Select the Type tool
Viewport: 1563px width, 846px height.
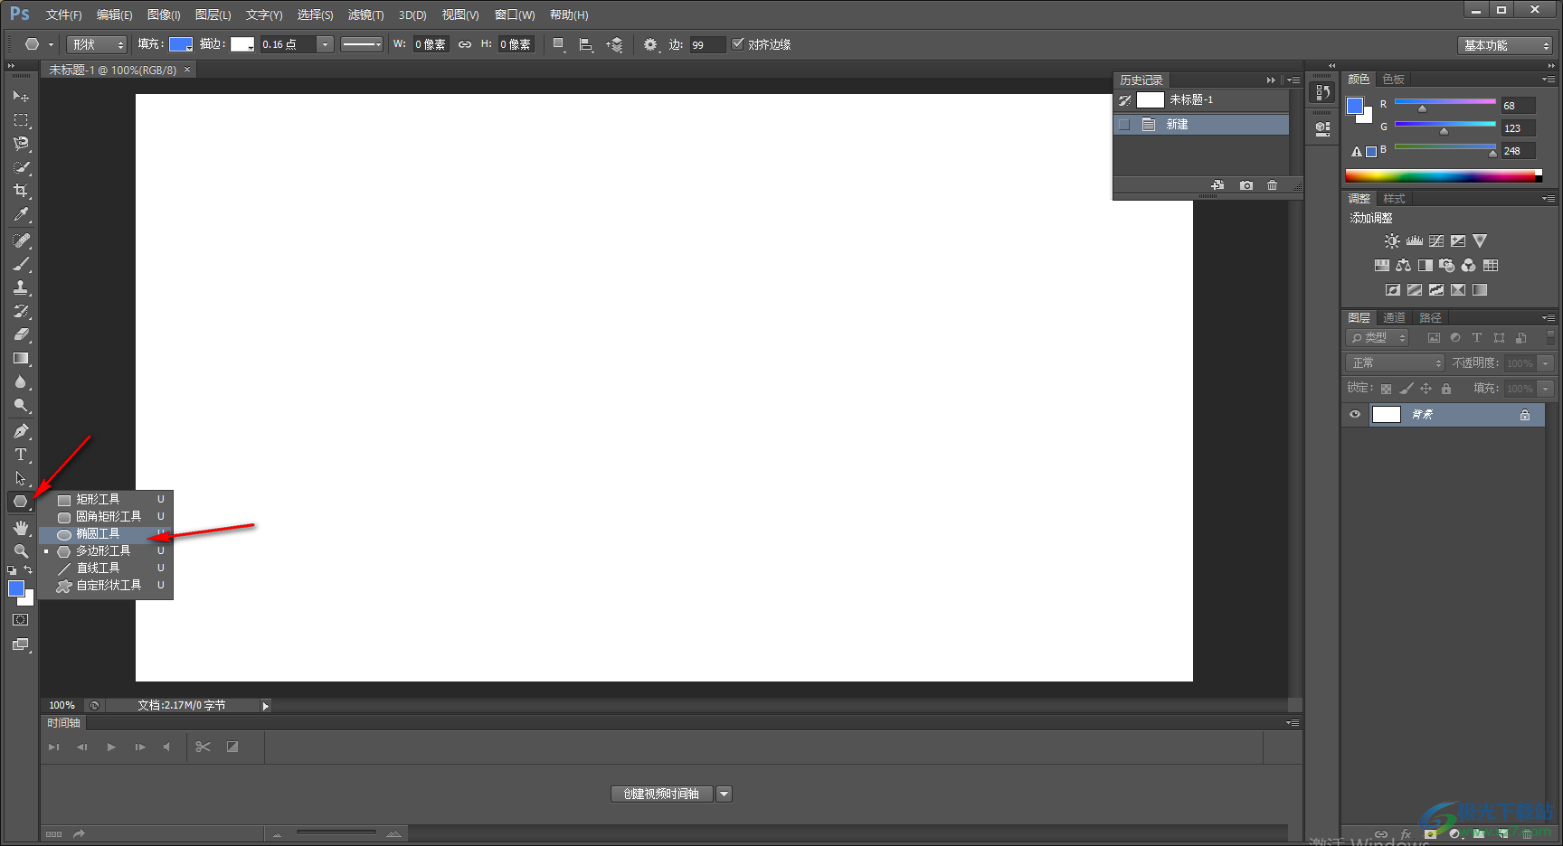[20, 455]
